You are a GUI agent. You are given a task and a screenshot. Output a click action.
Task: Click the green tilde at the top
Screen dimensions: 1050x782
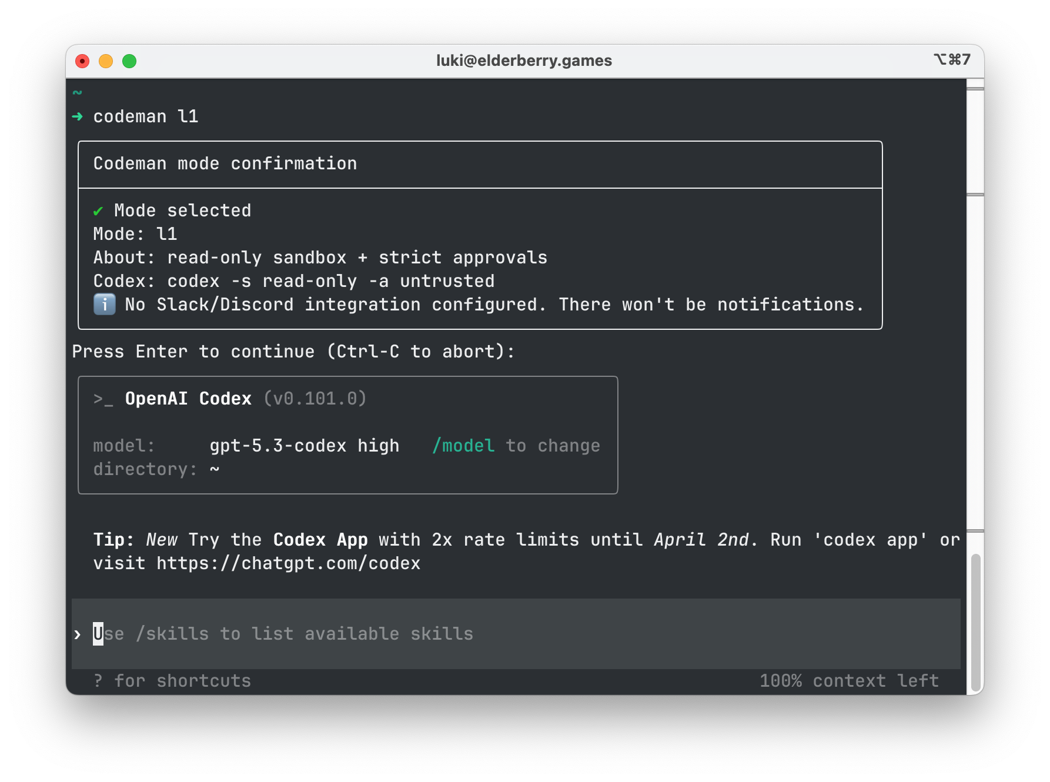click(78, 93)
